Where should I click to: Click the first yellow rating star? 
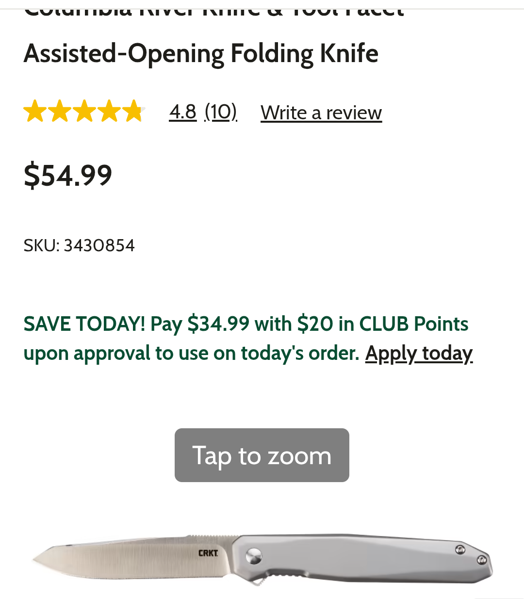(35, 112)
